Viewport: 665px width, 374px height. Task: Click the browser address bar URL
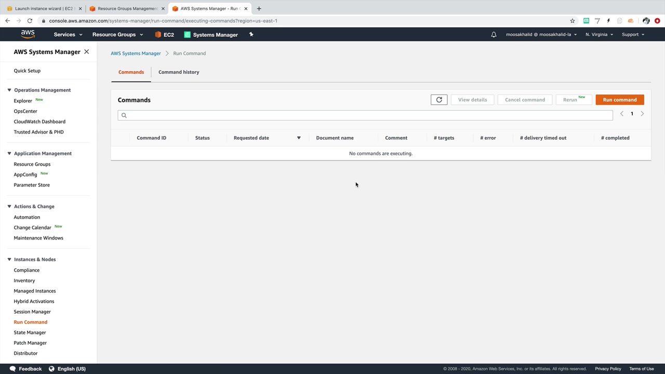(163, 21)
